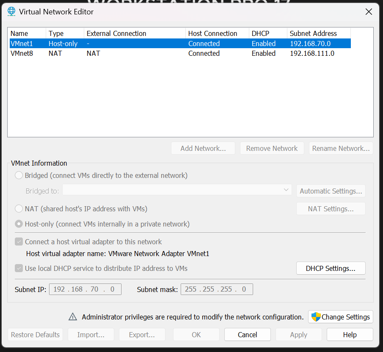Click the NAT type cell of VMnet8
The image size is (383, 352).
click(x=55, y=53)
